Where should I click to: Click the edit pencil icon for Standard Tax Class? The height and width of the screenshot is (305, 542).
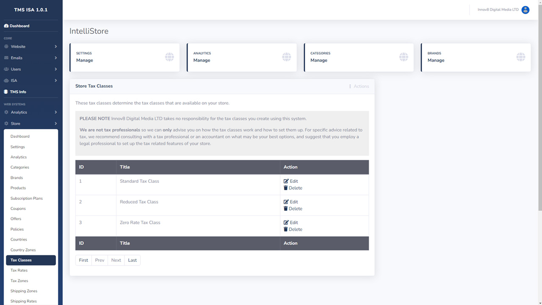click(x=286, y=181)
